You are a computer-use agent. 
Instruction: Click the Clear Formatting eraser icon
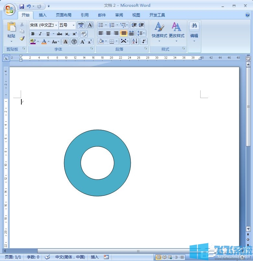click(x=83, y=34)
